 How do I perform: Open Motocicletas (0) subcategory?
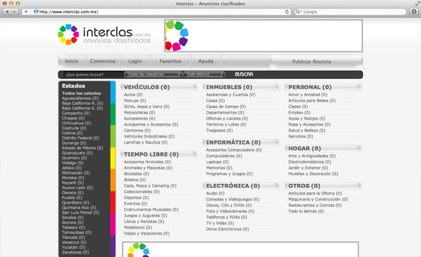pos(139,112)
